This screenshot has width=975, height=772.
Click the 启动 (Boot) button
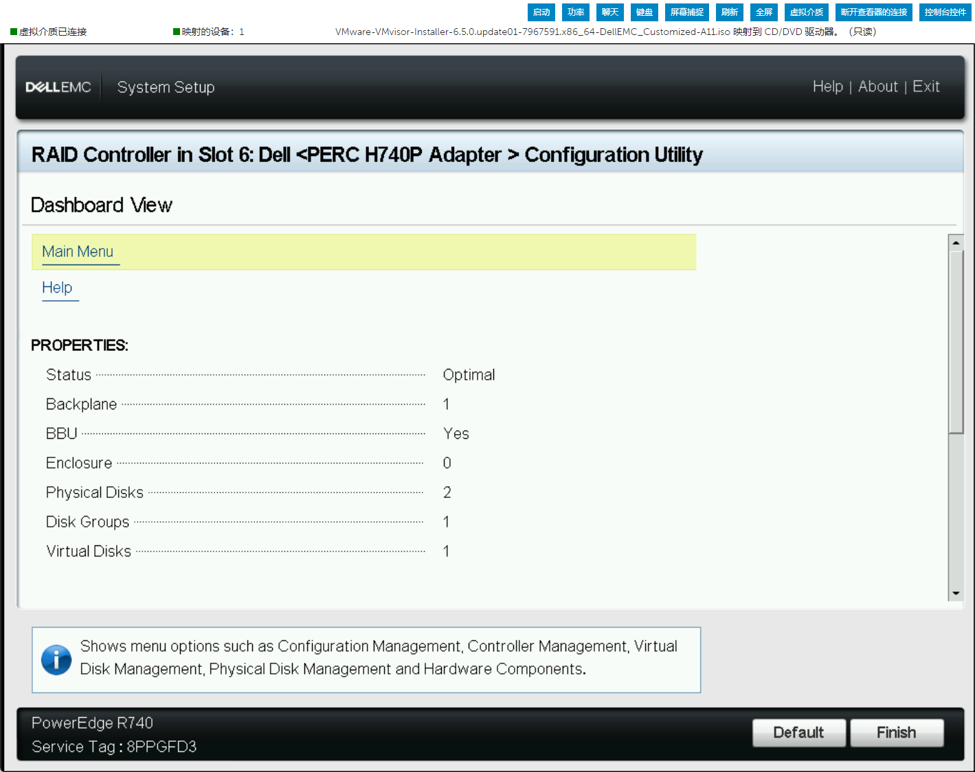(x=541, y=12)
